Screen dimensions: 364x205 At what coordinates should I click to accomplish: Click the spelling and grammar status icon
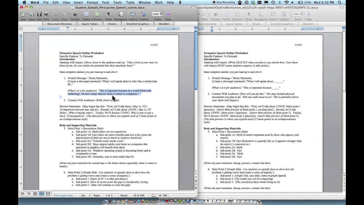click(154, 195)
